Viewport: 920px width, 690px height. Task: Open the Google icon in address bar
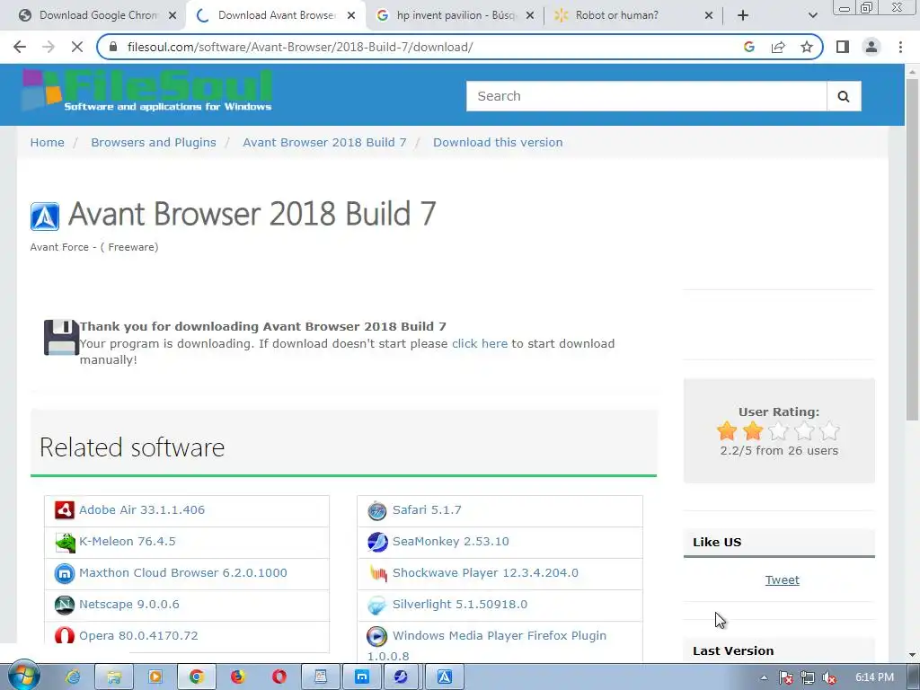[748, 47]
